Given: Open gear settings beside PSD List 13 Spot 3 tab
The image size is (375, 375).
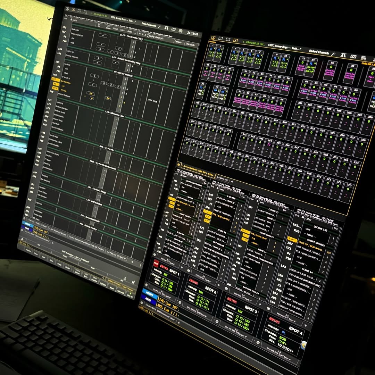Looking at the screenshot, I should (226, 289).
